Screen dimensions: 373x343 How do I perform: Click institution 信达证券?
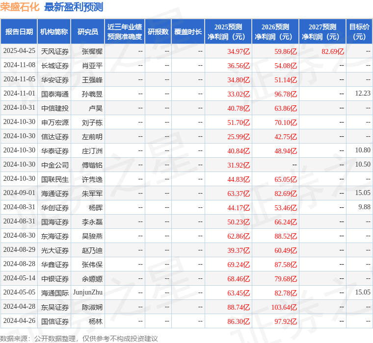pos(55,137)
